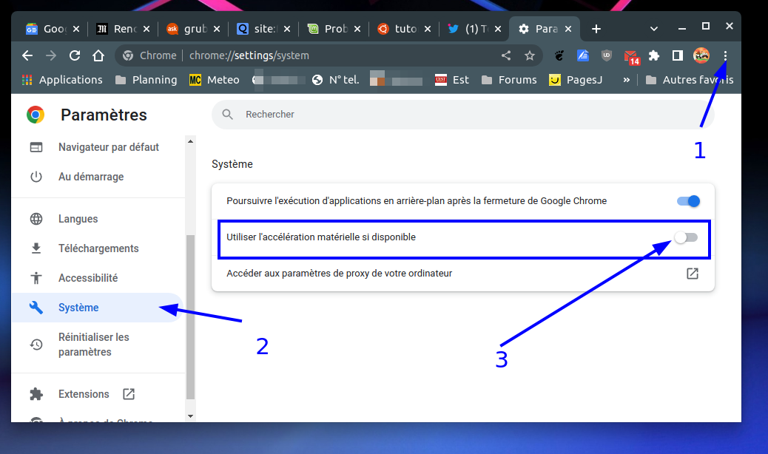
Task: Select Système in the sidebar
Action: 98,308
